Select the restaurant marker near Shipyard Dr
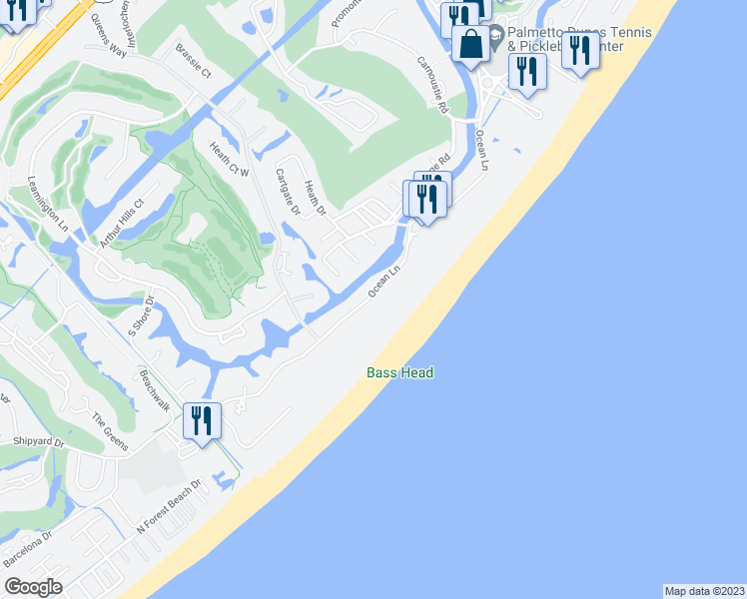747x599 pixels. pos(202,421)
